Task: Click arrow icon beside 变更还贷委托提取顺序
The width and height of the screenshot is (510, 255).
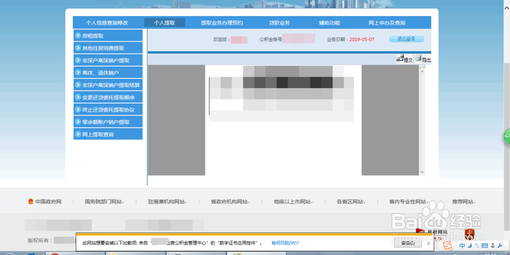Action: 78,97
